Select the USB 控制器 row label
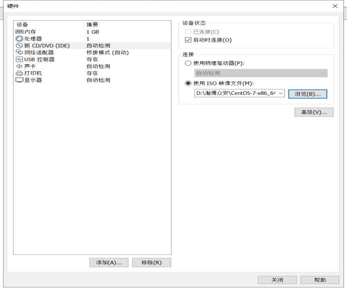The width and height of the screenshot is (347, 290). [x=39, y=59]
